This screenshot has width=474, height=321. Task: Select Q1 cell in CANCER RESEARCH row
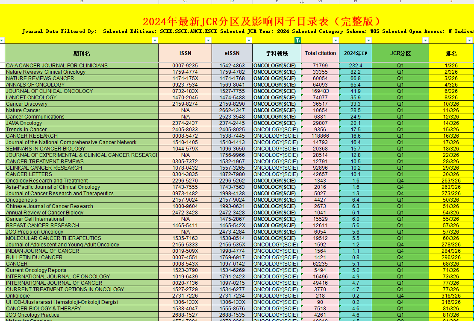(400, 136)
